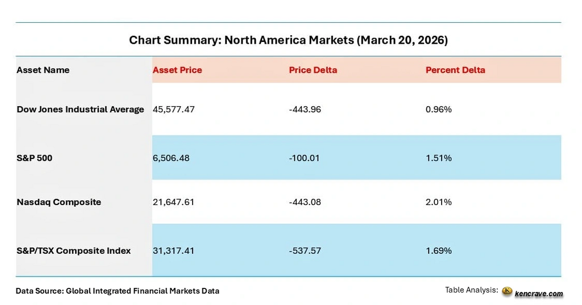Screen dimensions: 582x305
Task: Click the Dow Jones Industrial Average row label
Action: (x=80, y=109)
